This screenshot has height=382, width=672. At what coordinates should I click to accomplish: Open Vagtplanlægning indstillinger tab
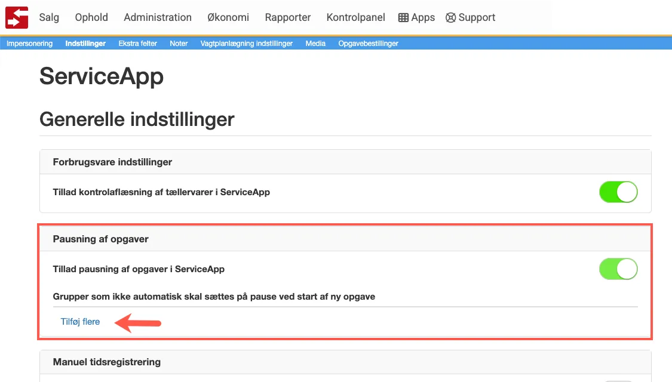[x=247, y=44]
